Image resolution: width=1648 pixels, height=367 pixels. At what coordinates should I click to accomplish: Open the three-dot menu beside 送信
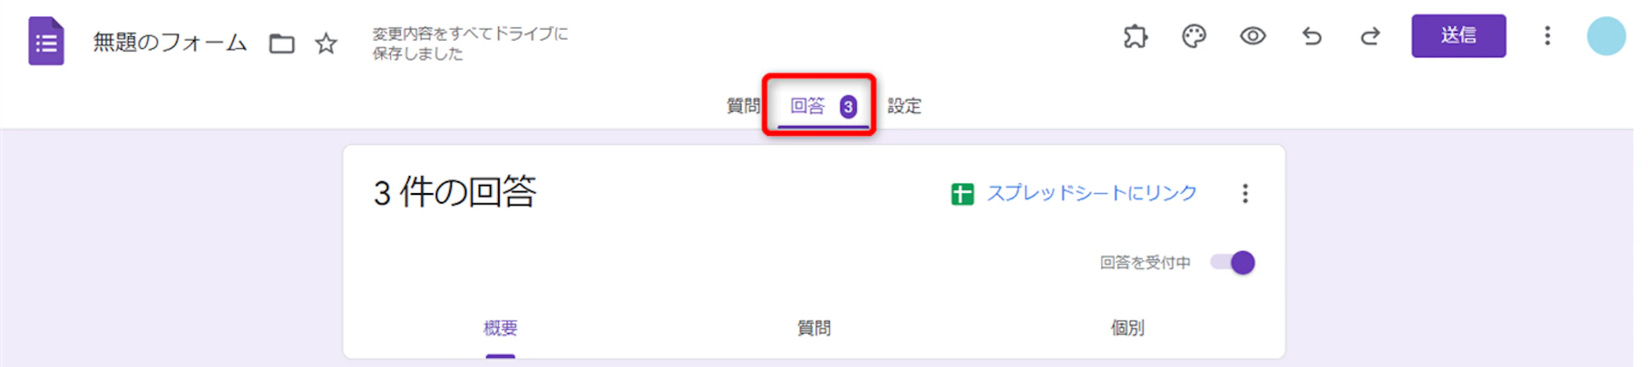[1547, 36]
